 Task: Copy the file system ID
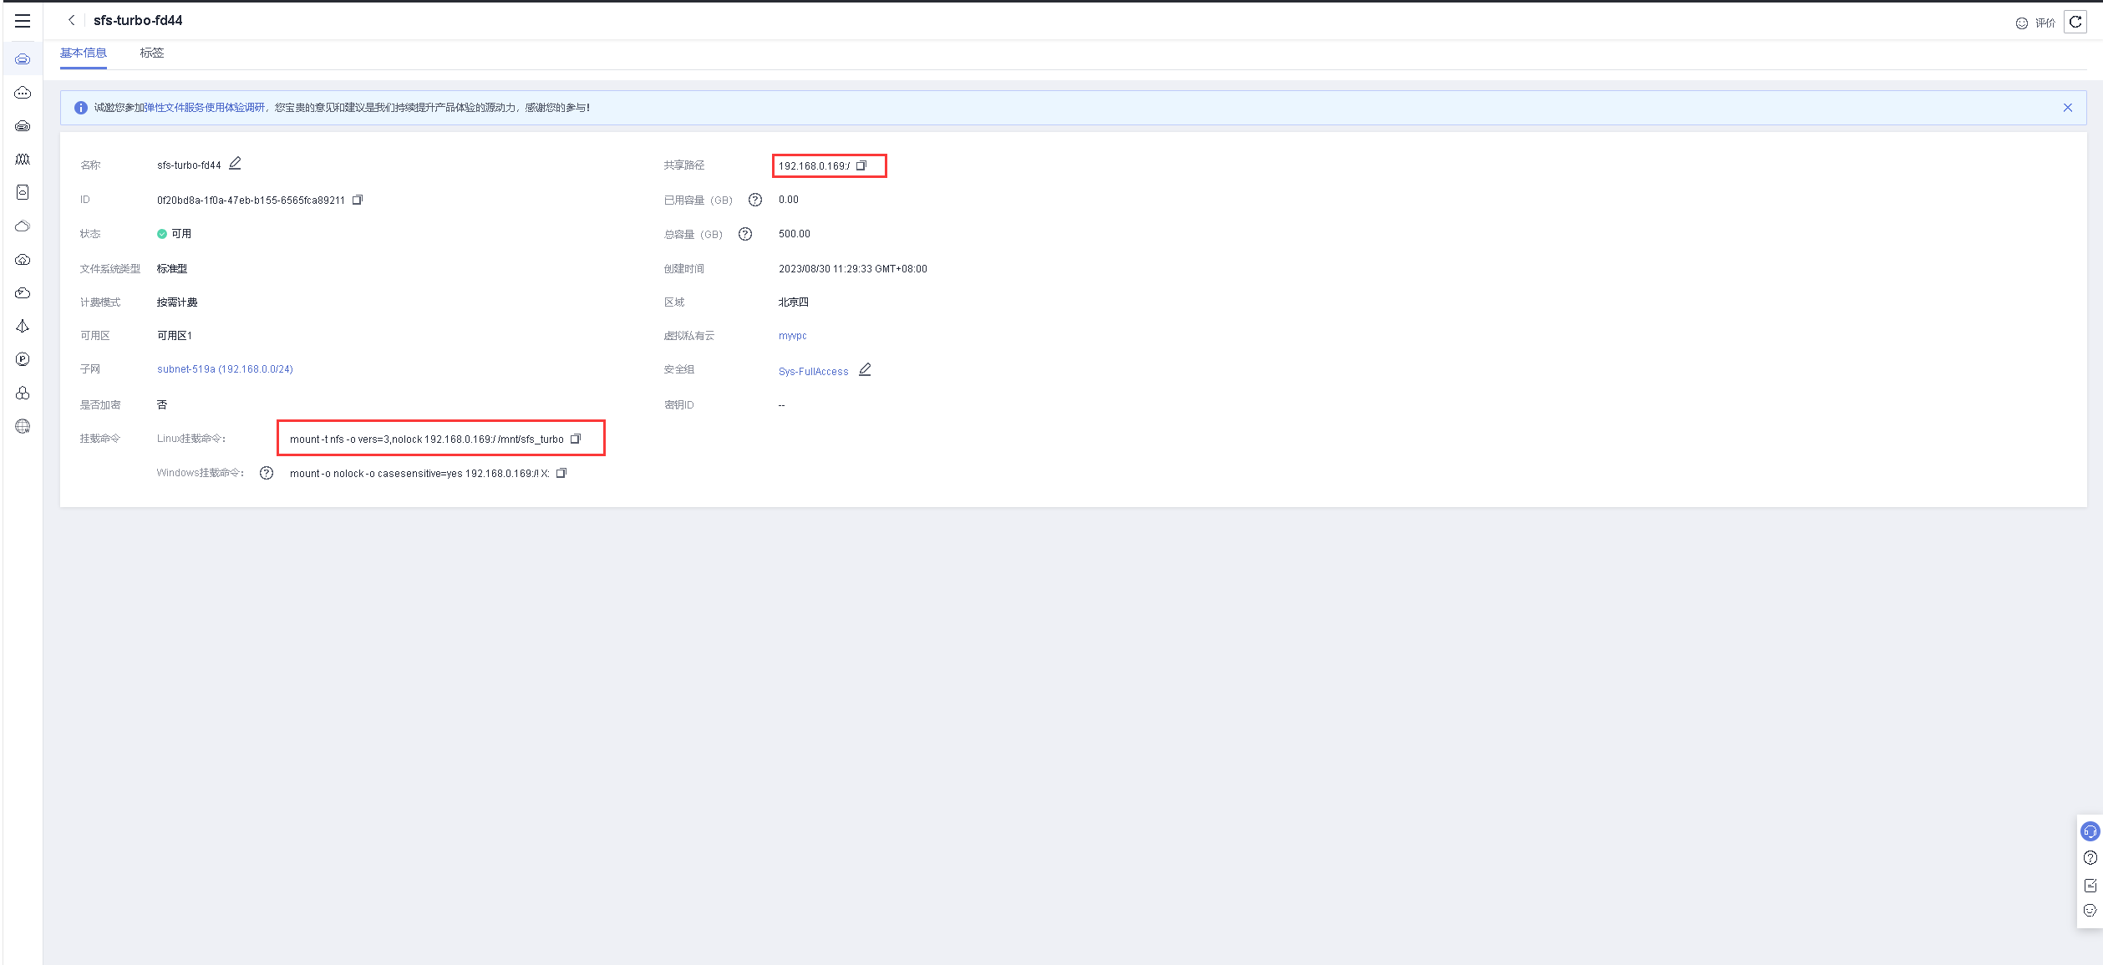pos(358,200)
